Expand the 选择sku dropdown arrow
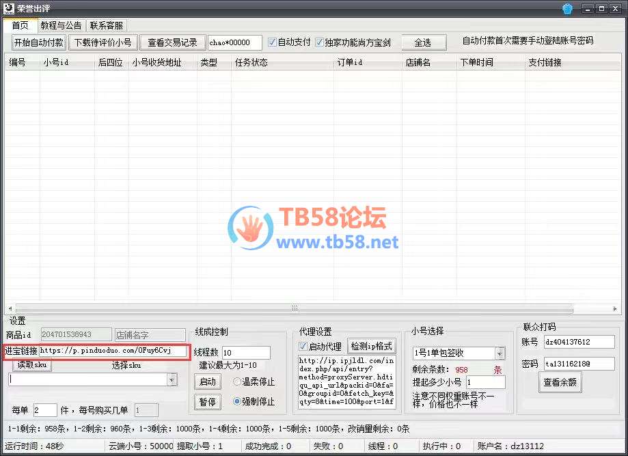Viewport: 628px width, 456px height. [172, 379]
